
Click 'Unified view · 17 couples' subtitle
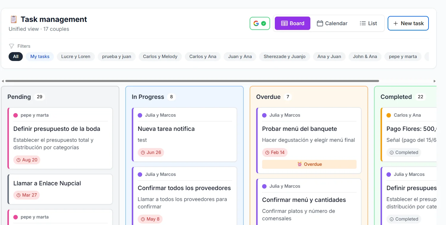click(39, 29)
